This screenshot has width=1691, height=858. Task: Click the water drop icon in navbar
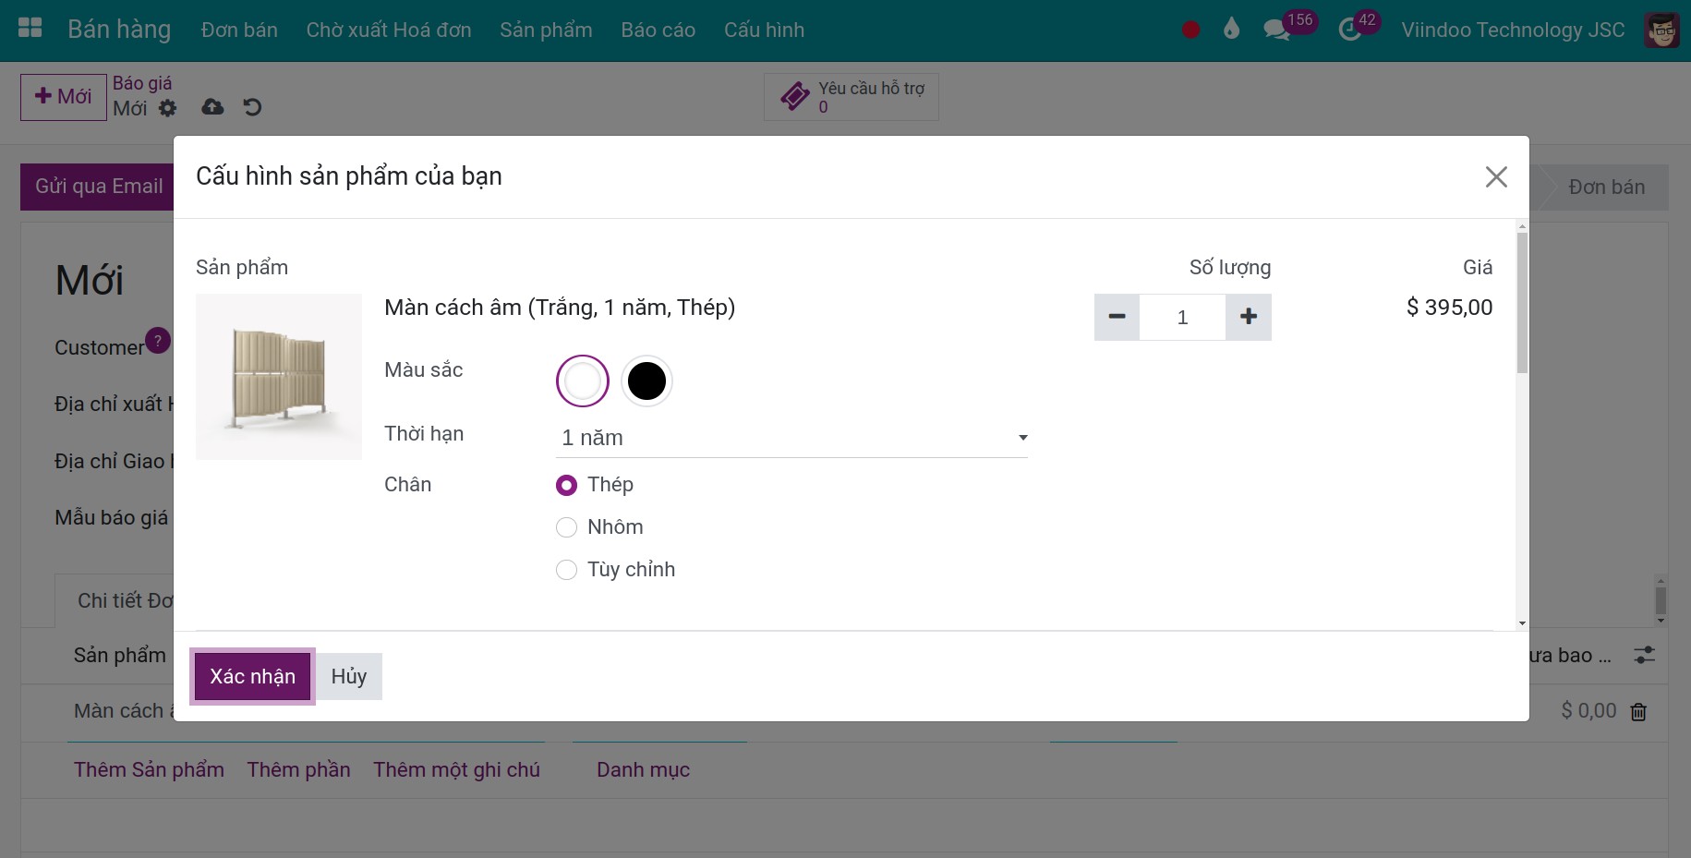pos(1231,30)
